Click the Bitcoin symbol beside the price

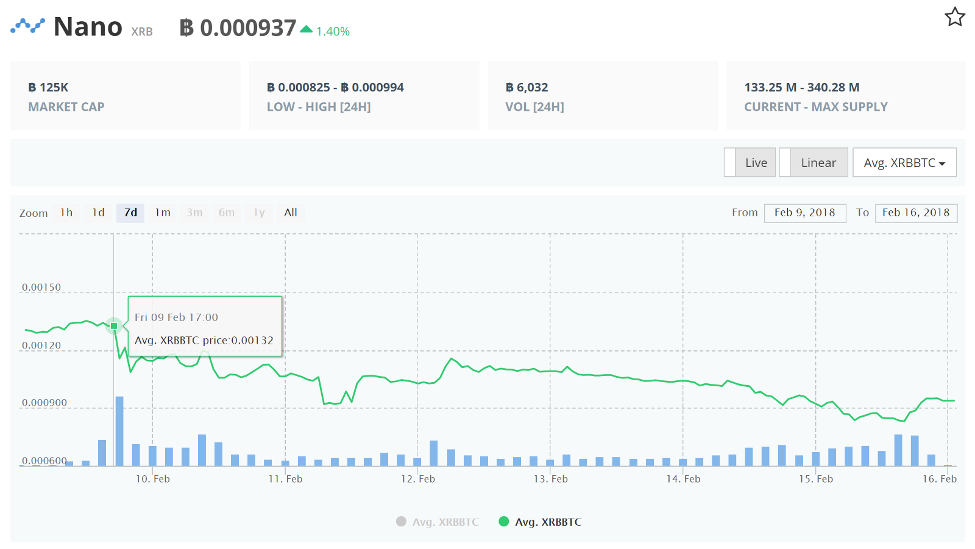186,28
